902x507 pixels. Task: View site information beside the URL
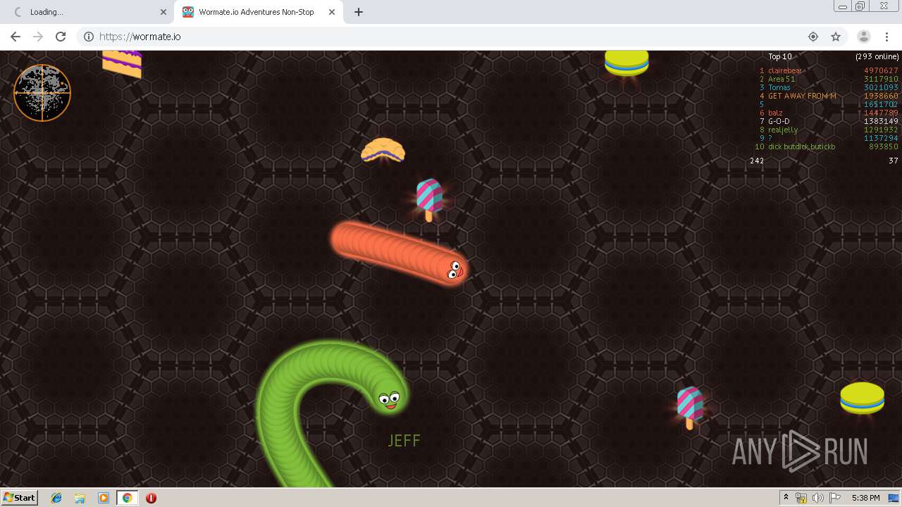[89, 37]
